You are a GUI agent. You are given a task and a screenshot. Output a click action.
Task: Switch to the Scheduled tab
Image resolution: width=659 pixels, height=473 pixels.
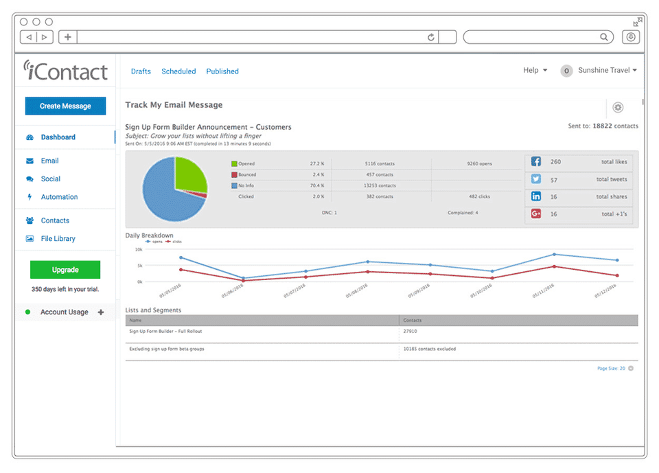(178, 71)
